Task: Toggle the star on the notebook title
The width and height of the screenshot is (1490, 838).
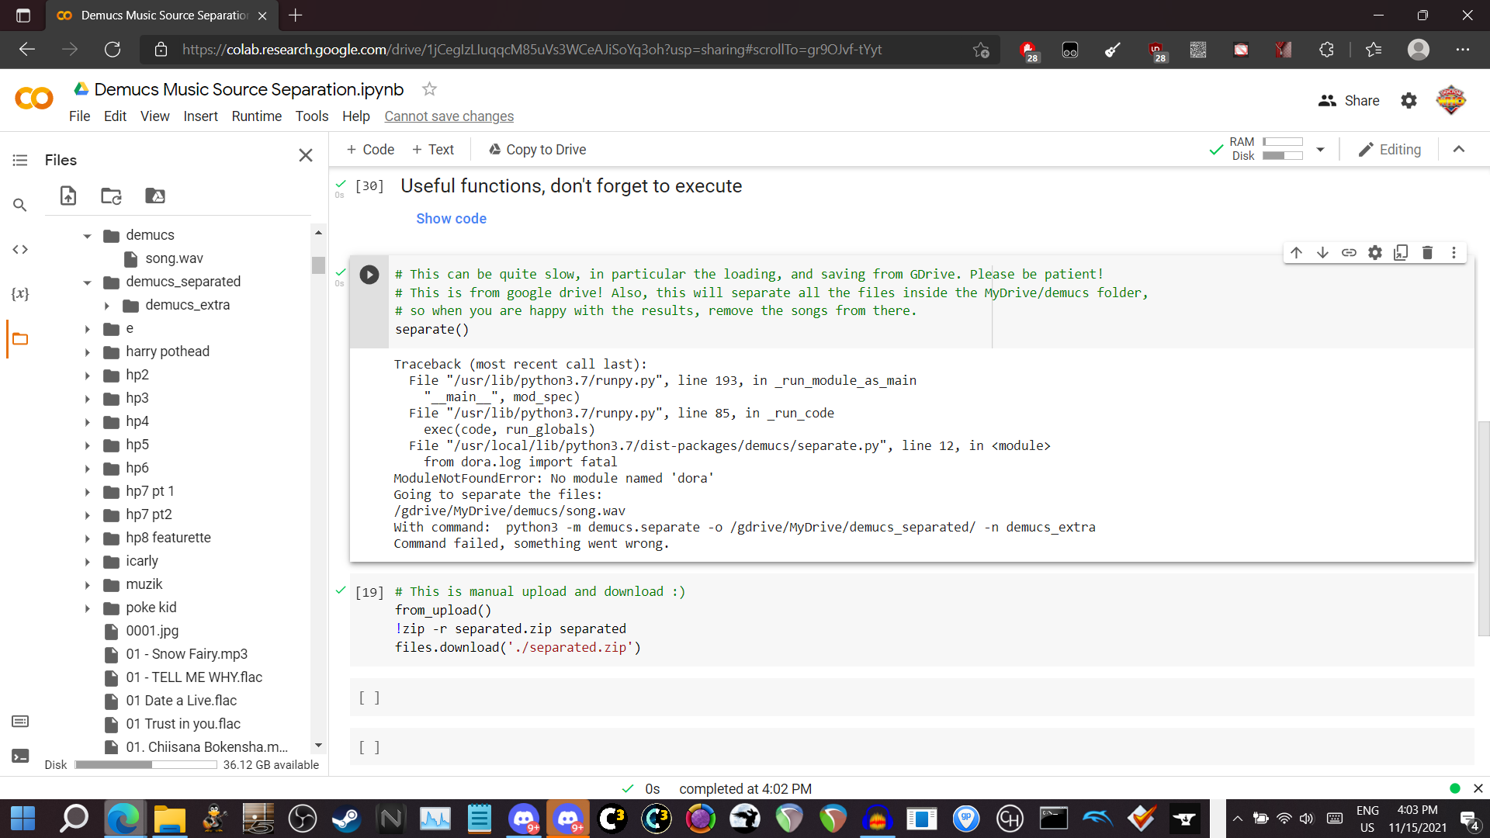Action: 429,88
